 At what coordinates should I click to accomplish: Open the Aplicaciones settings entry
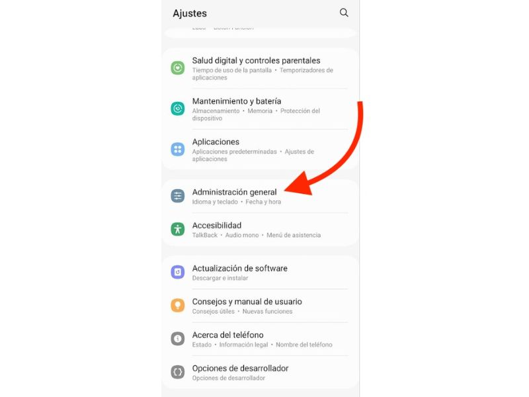click(x=260, y=150)
